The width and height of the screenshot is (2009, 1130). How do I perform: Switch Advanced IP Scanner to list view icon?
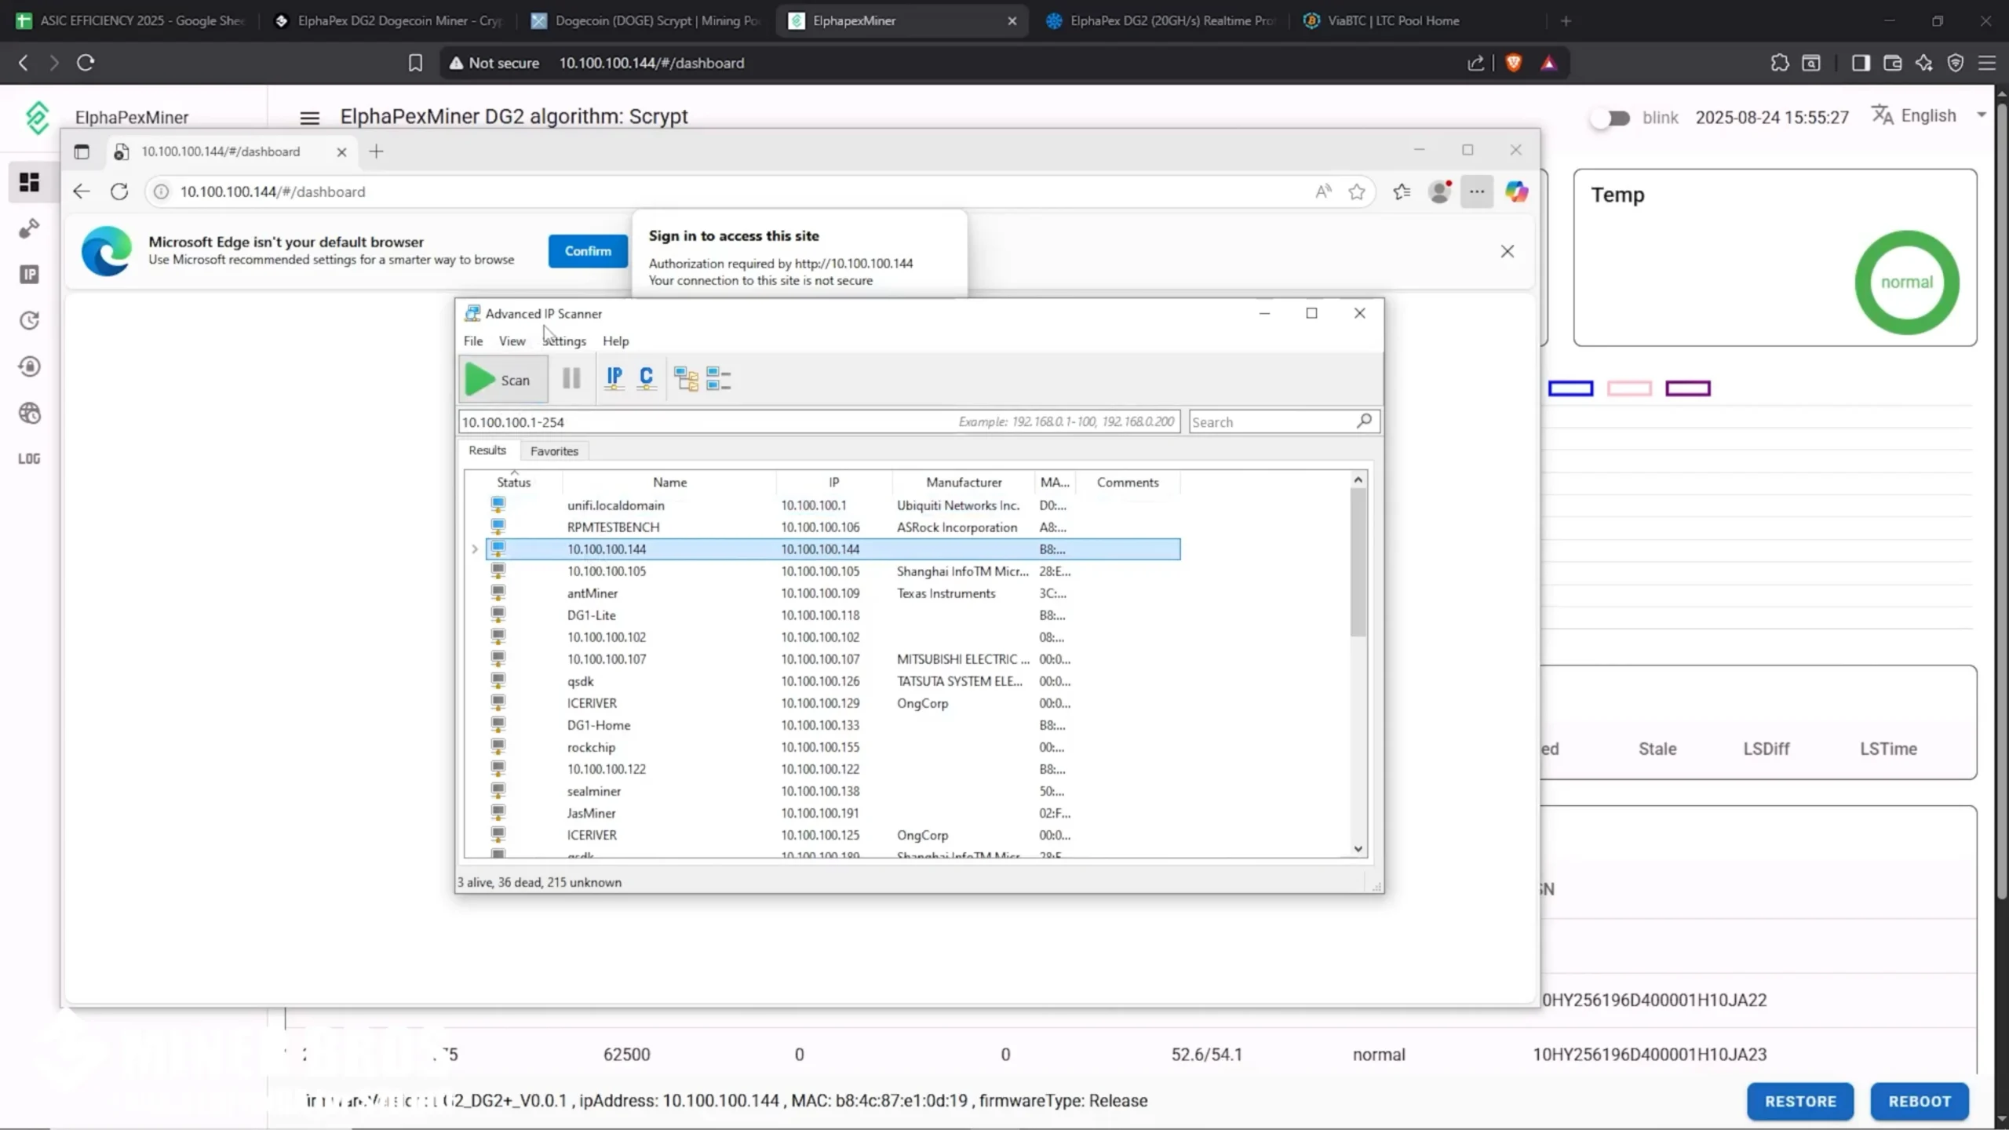pos(718,378)
